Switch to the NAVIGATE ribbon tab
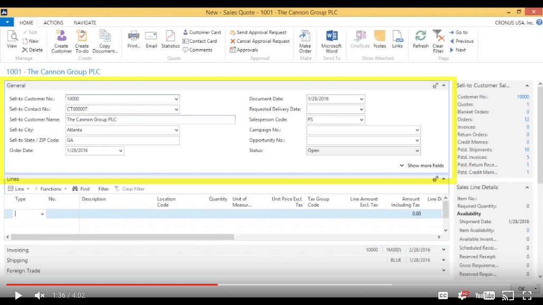 tap(85, 23)
